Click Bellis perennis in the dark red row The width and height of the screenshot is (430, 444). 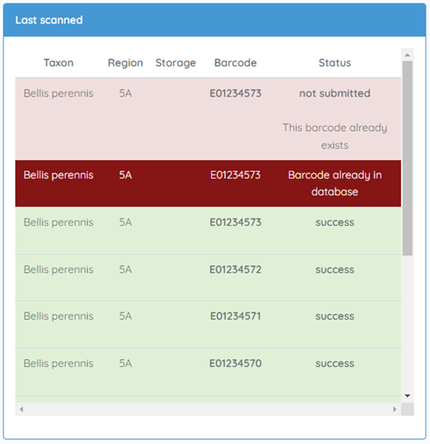58,175
